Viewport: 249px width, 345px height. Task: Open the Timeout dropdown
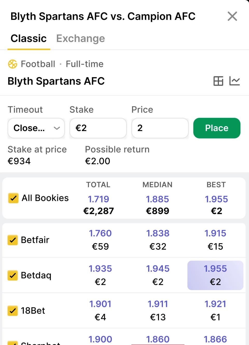click(x=36, y=128)
